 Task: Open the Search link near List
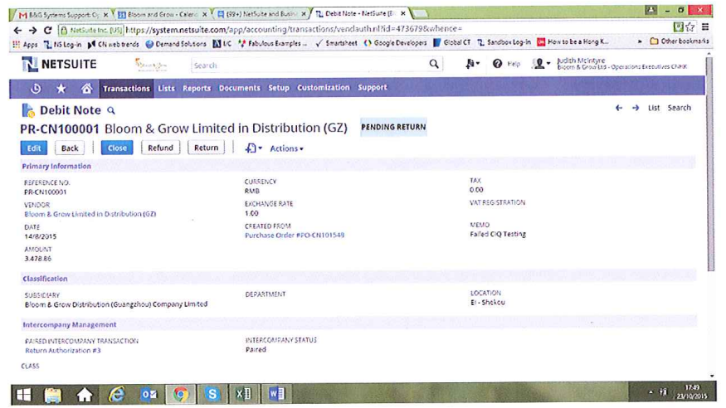pyautogui.click(x=679, y=108)
